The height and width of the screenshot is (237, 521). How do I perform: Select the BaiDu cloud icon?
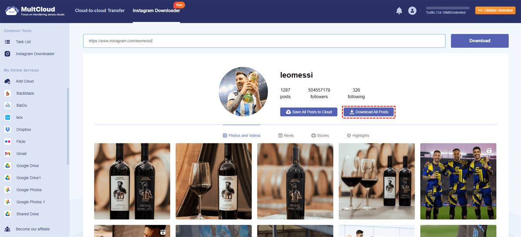coord(7,105)
